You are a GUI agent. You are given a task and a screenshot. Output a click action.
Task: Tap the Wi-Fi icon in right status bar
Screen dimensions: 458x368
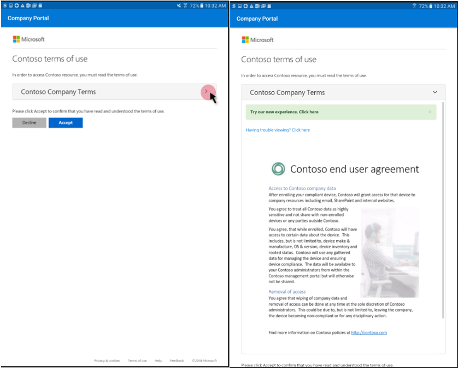[414, 6]
